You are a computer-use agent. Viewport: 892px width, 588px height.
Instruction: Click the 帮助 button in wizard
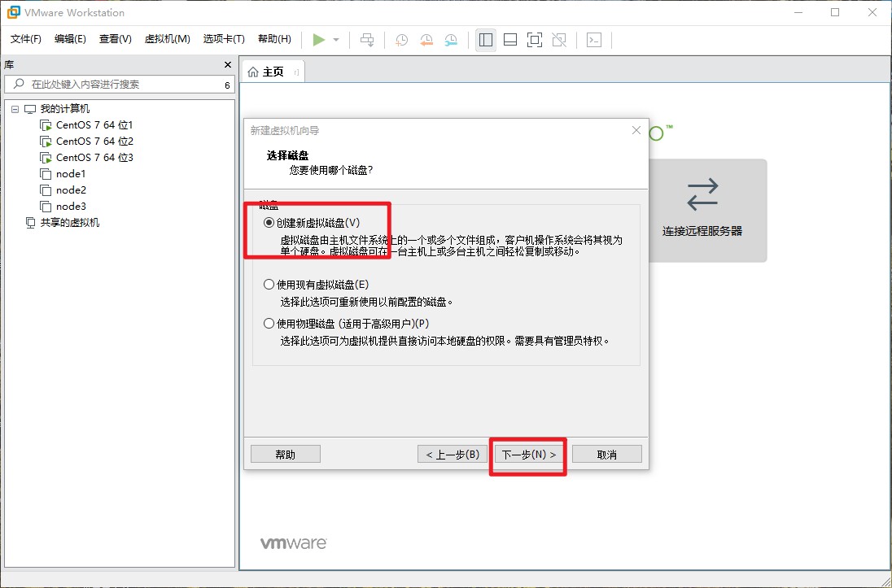tap(286, 455)
